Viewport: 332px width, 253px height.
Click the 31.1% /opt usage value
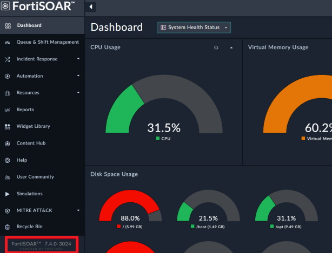tap(286, 218)
